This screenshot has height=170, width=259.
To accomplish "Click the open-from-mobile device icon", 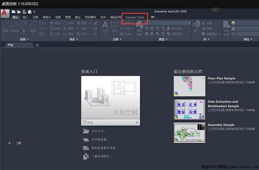I will click(x=24, y=11).
